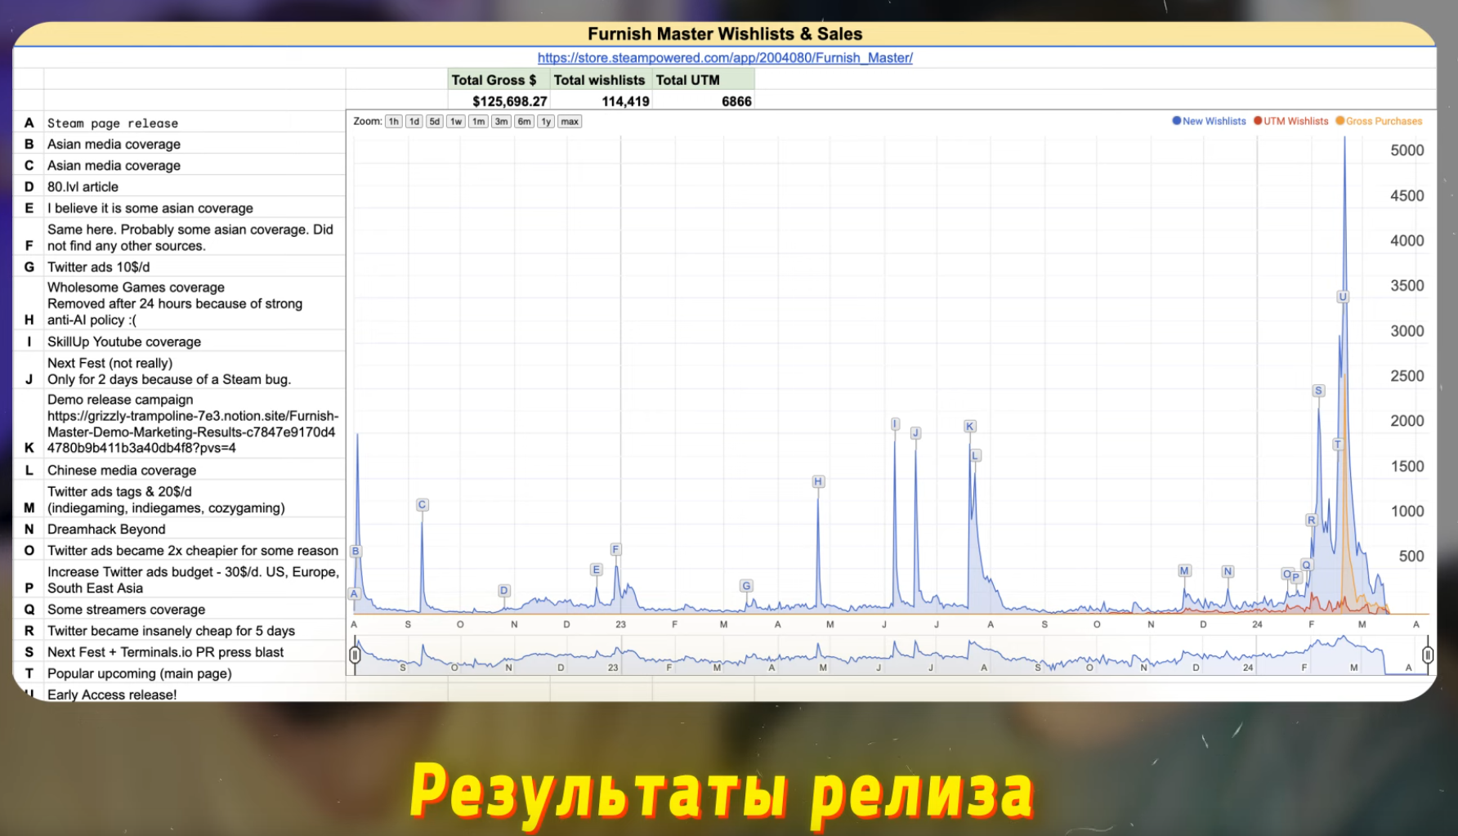This screenshot has height=836, width=1458.
Task: Click the 'Popular upcoming (main page)' cell
Action: (x=195, y=673)
